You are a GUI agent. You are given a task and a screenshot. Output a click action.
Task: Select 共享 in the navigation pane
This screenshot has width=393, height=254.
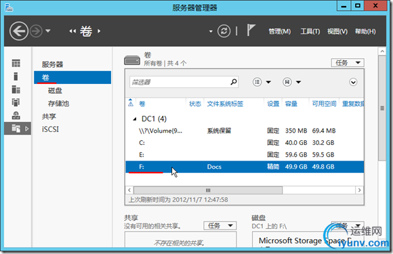[49, 117]
